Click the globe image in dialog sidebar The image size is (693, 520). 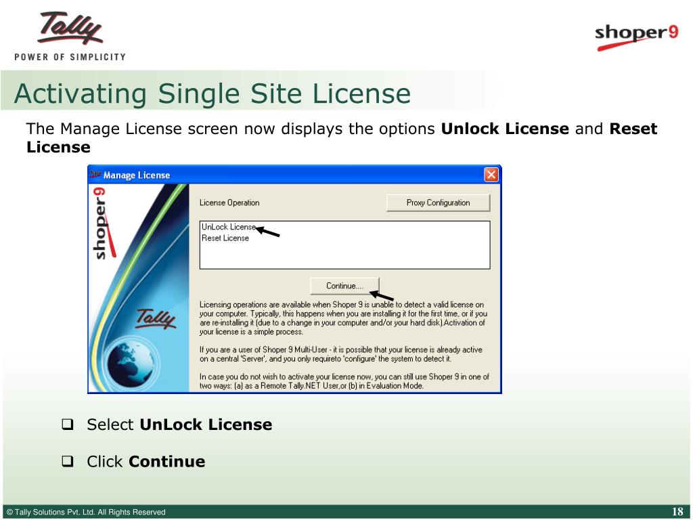click(x=131, y=365)
